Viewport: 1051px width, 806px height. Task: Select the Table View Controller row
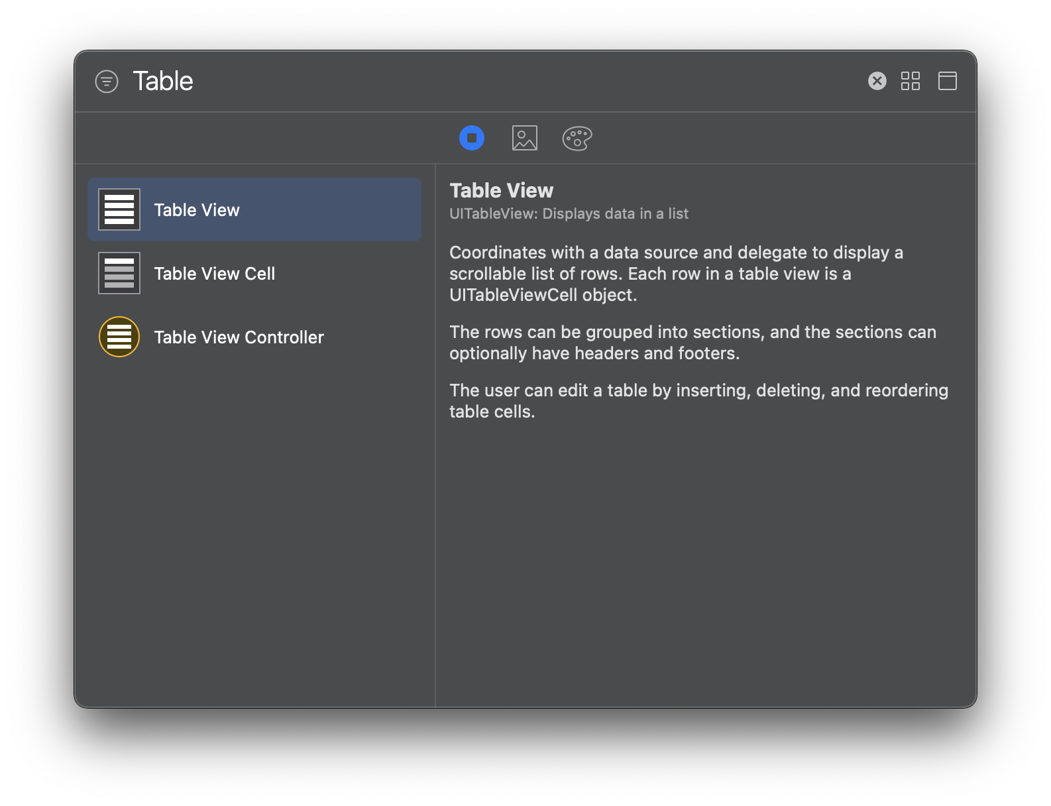(x=254, y=337)
